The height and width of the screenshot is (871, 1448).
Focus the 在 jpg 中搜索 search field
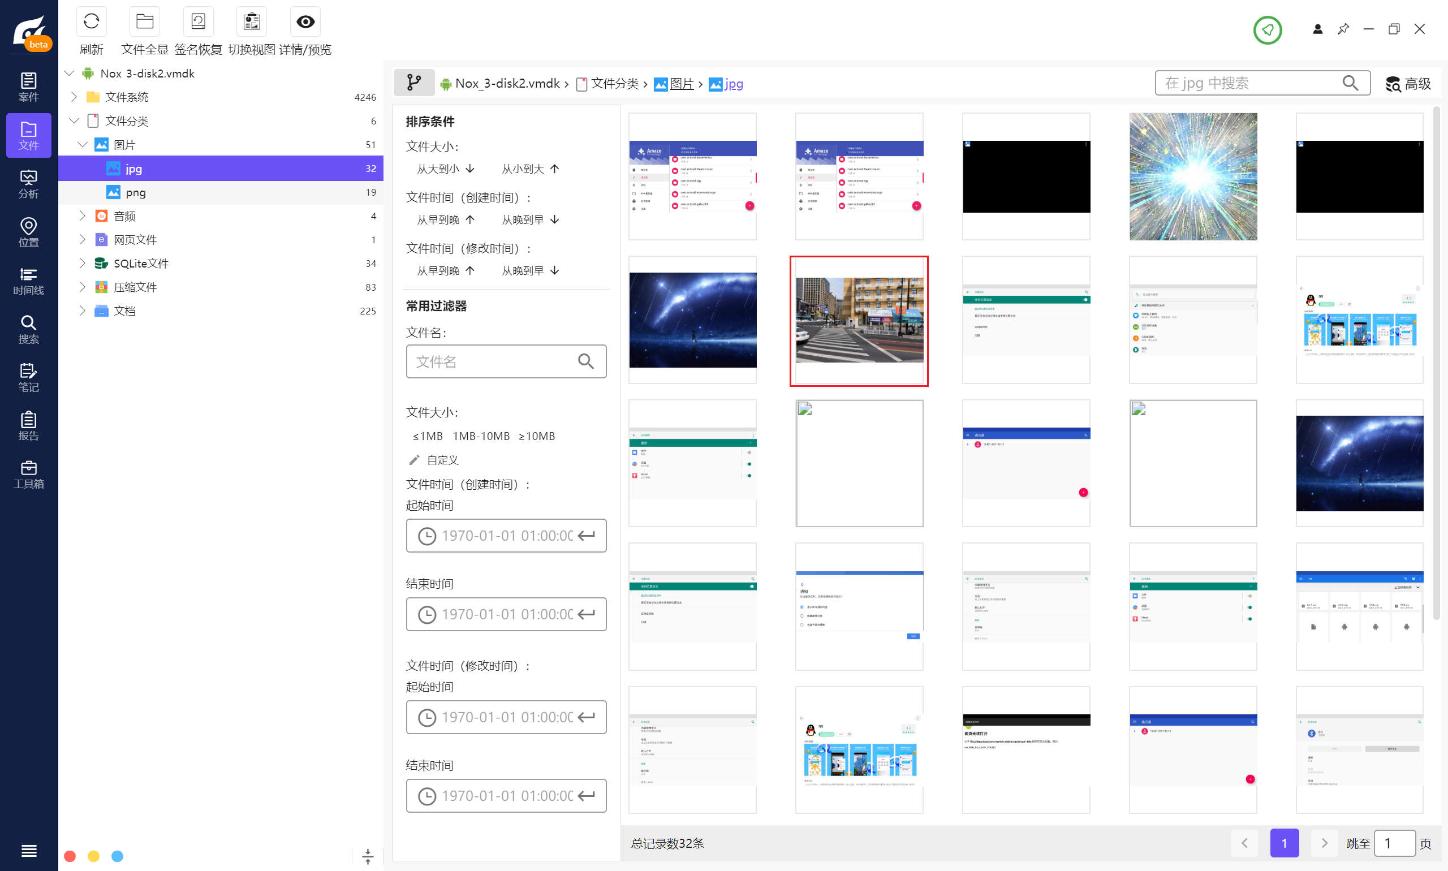pyautogui.click(x=1262, y=83)
